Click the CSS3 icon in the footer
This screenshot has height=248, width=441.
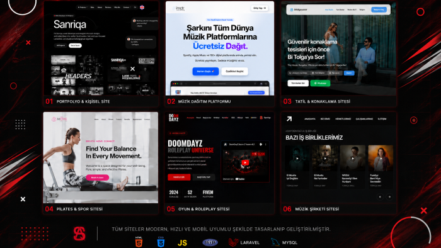[x=161, y=242]
